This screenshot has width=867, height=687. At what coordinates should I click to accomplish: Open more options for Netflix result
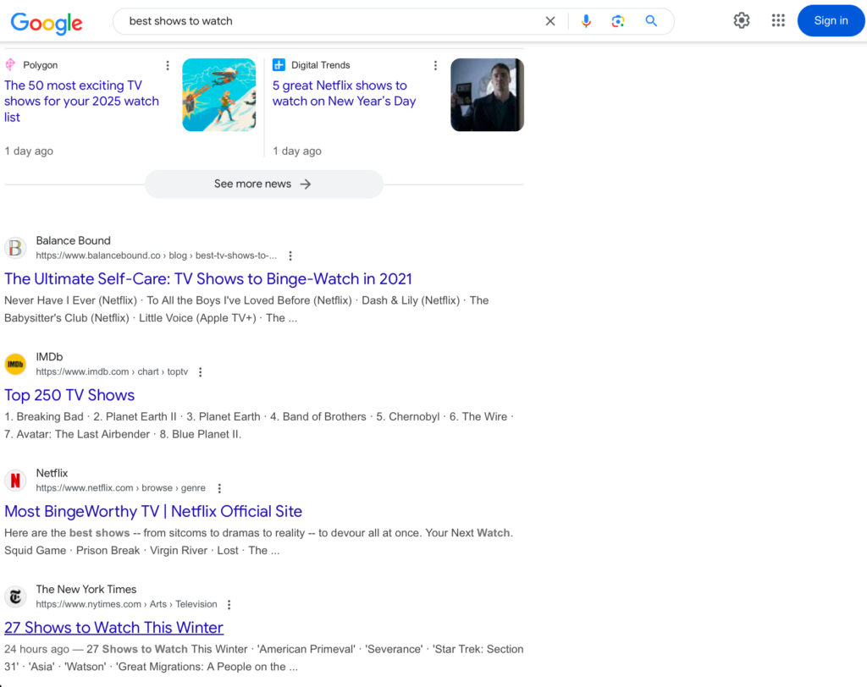tap(219, 488)
